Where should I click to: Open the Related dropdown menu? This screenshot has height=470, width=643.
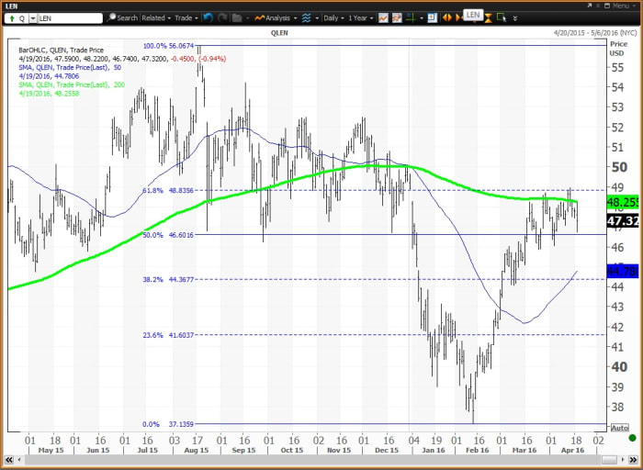[x=156, y=17]
